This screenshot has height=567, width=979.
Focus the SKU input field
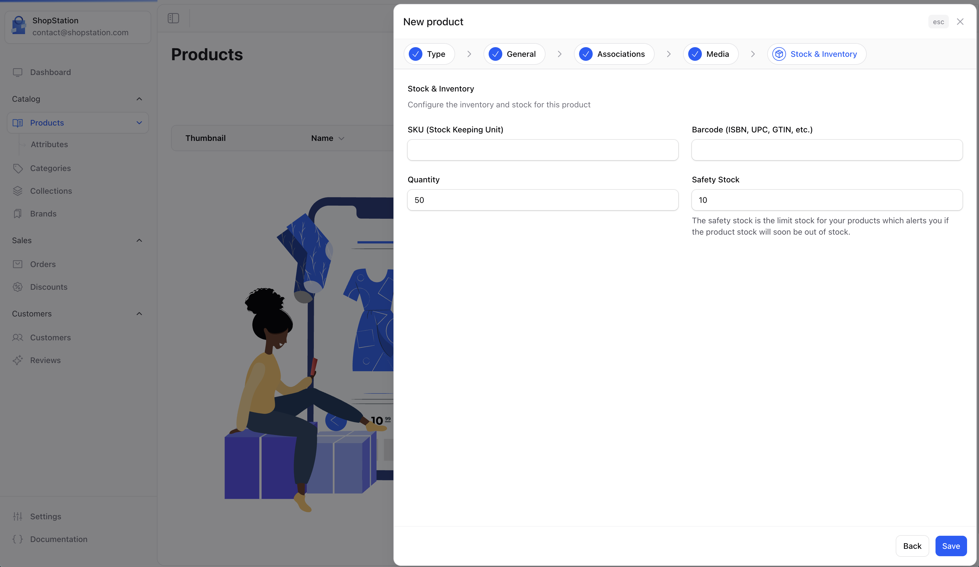pos(542,150)
